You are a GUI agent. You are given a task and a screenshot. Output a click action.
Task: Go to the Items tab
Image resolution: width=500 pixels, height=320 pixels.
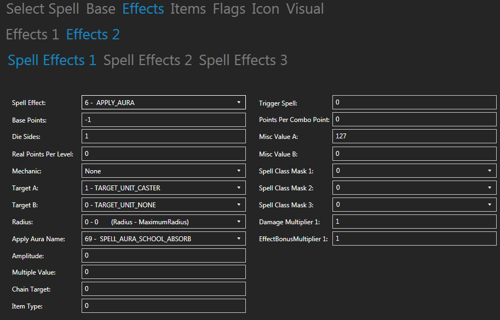[x=188, y=9]
